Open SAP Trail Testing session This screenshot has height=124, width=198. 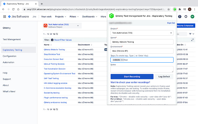tap(51, 78)
